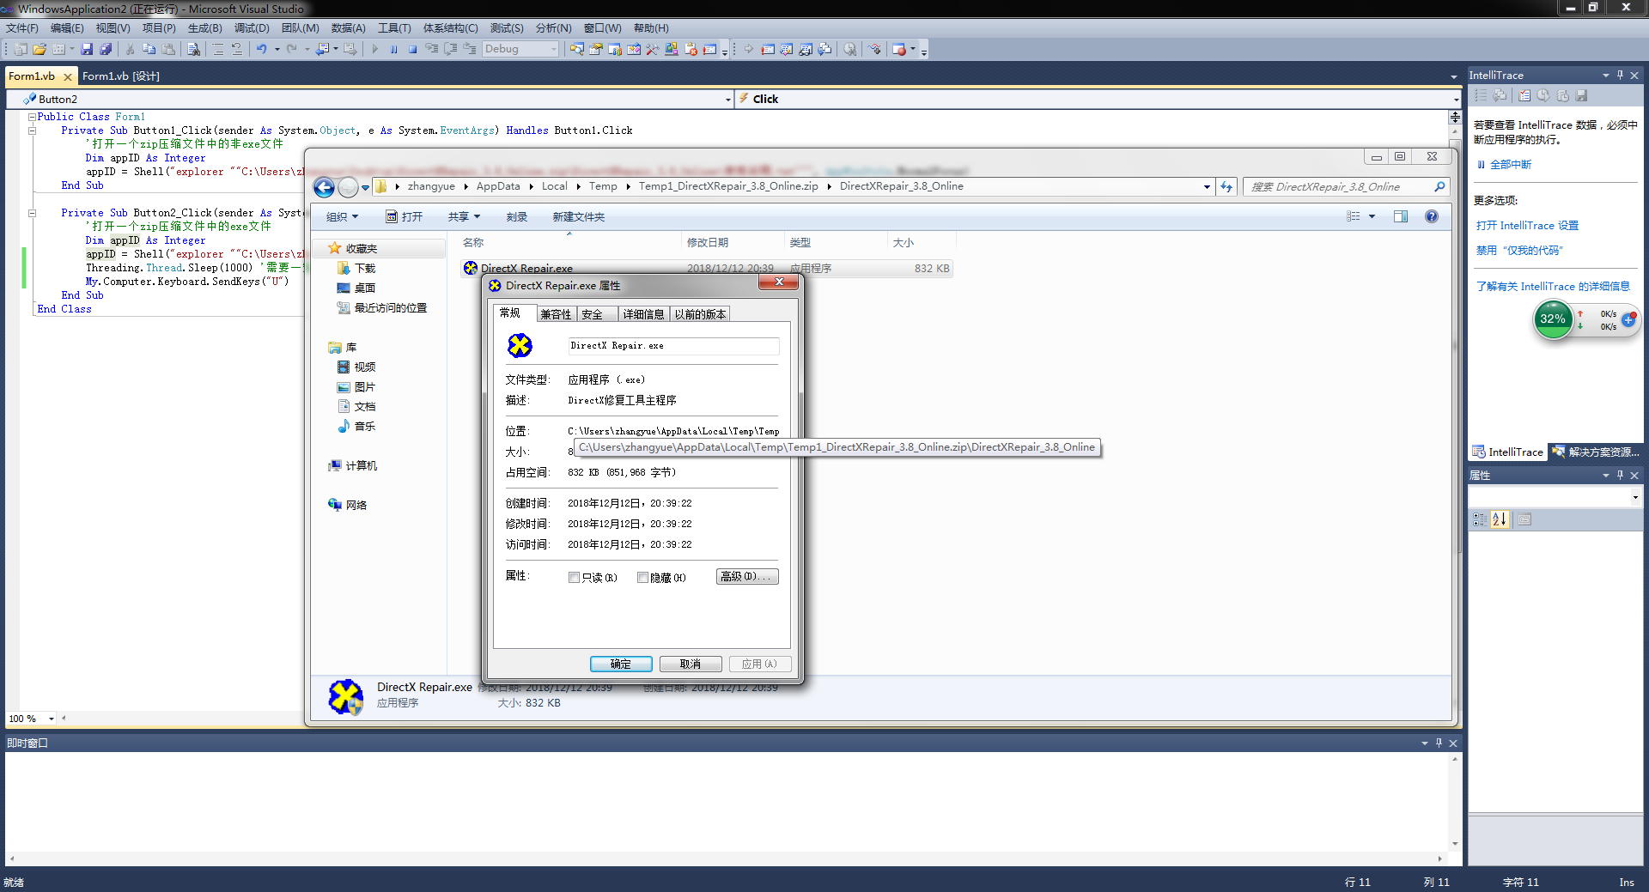Screen dimensions: 1649x892
Task: Click the IntelliTrace save recording disk icon
Action: [x=1582, y=96]
